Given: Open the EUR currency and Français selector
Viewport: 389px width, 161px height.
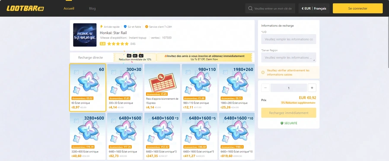Looking at the screenshot, I should pyautogui.click(x=314, y=9).
